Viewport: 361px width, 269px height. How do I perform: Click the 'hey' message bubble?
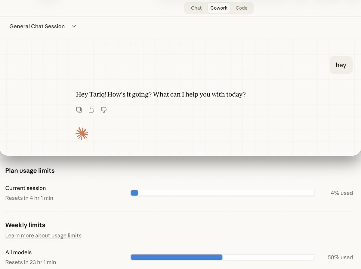341,65
